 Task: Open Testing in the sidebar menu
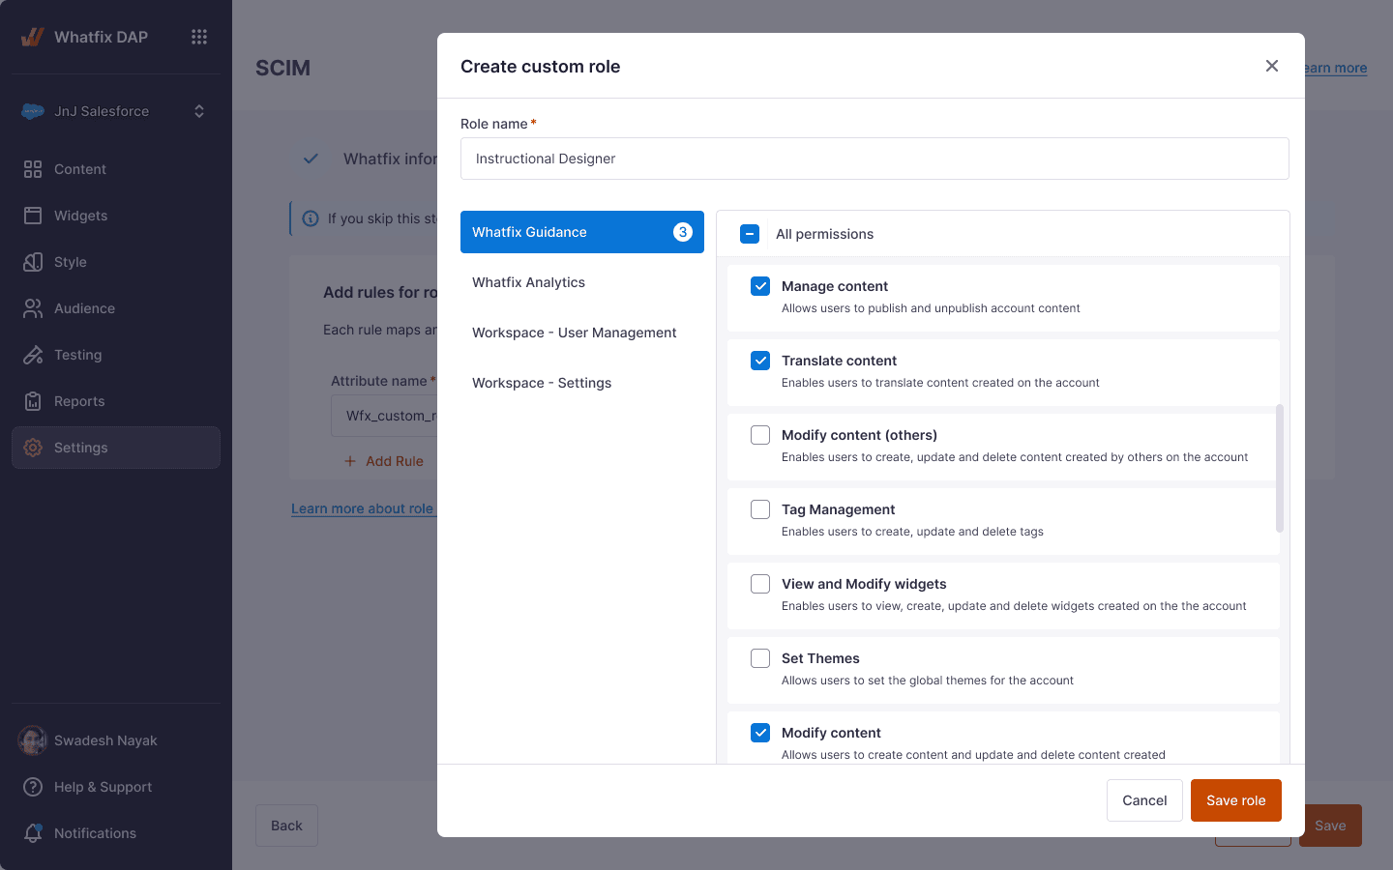116,355
